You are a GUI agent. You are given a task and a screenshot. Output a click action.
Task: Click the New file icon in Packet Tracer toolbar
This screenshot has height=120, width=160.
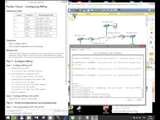click(70, 10)
